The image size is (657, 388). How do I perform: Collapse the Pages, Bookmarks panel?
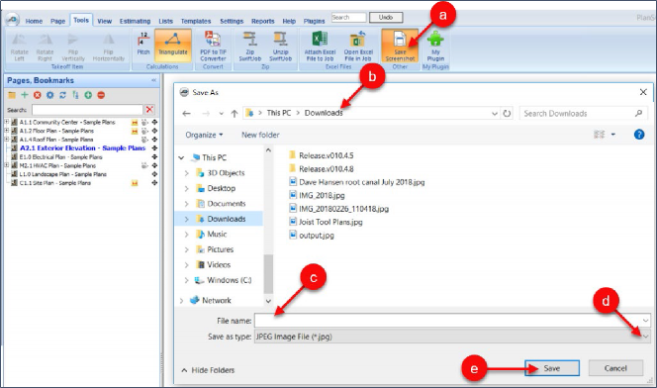(153, 80)
